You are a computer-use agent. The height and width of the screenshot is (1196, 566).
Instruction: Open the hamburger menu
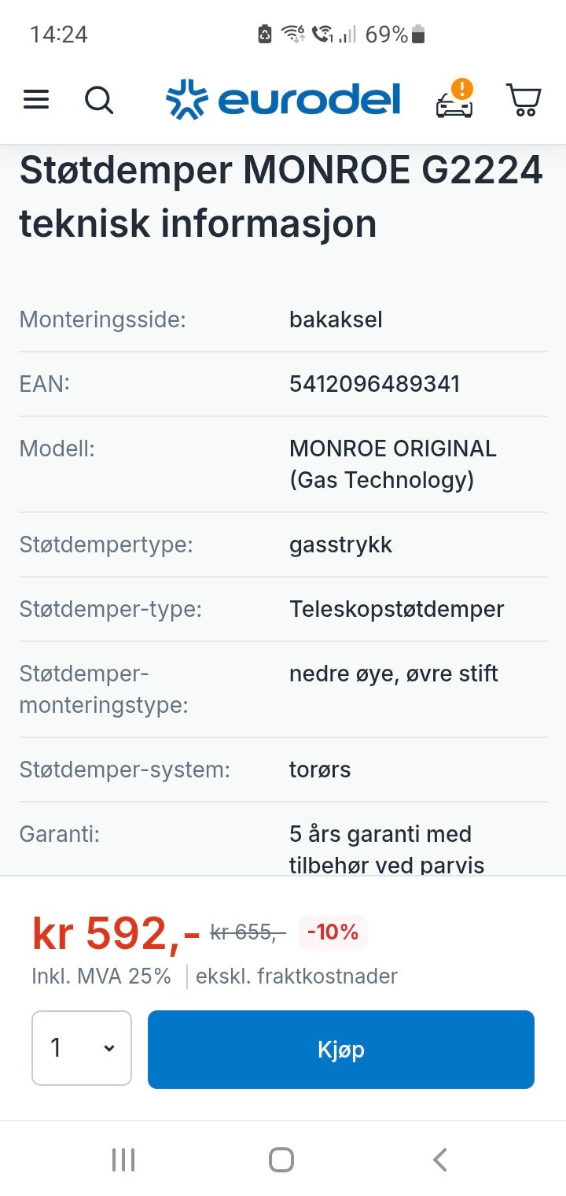(x=36, y=100)
